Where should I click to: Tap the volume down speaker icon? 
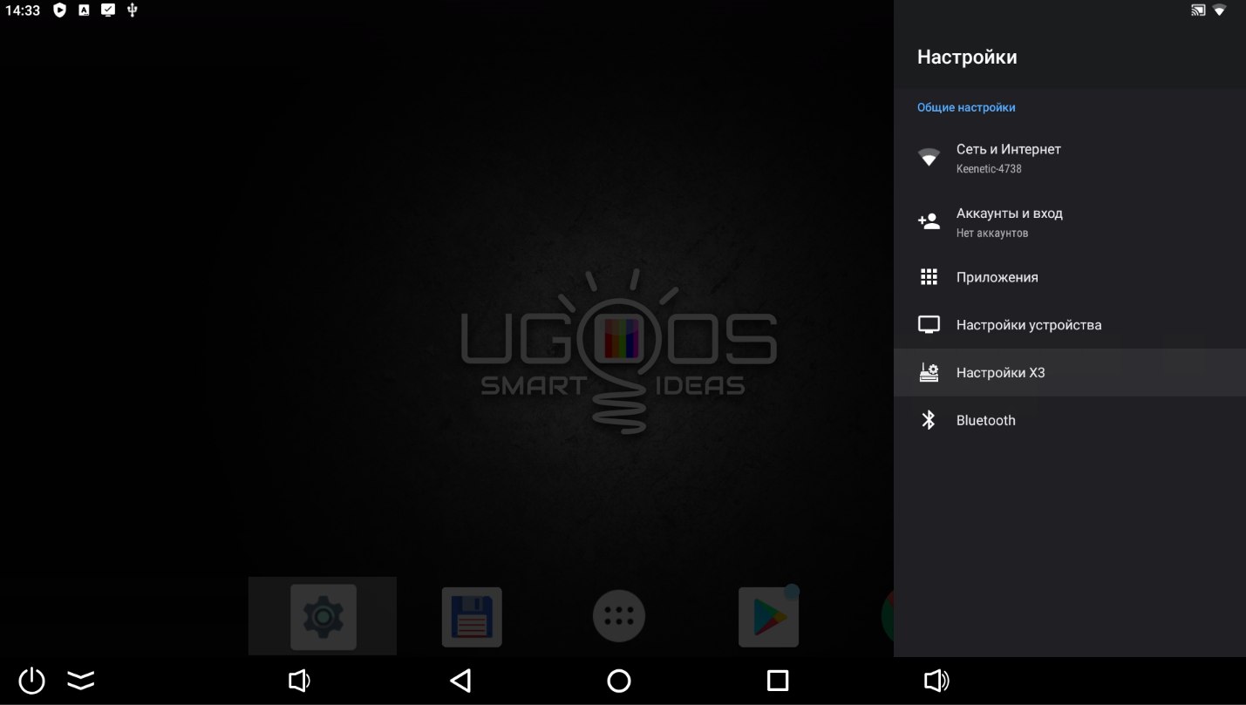pos(299,681)
